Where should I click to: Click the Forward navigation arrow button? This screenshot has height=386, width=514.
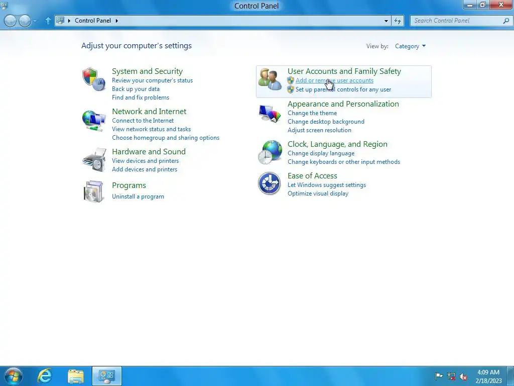[25, 21]
